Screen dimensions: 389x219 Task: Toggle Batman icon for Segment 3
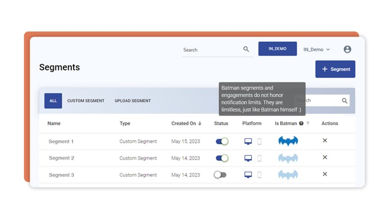click(288, 175)
